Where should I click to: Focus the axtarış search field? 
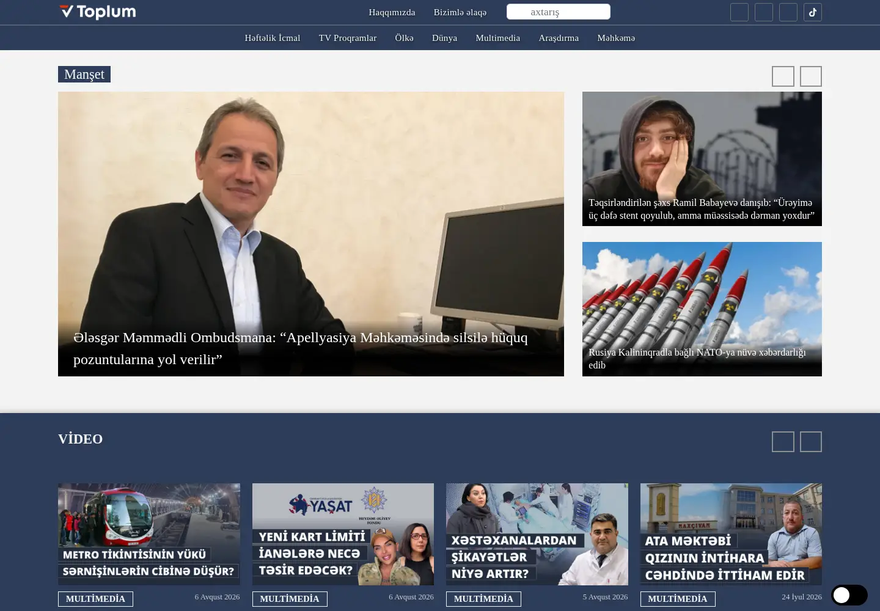[559, 12]
